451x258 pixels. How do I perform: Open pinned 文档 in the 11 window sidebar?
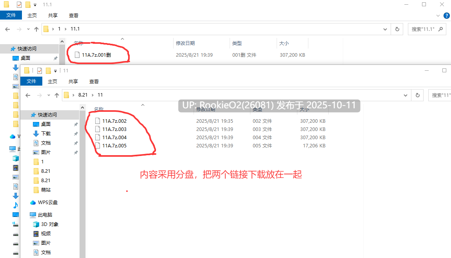tap(46, 143)
